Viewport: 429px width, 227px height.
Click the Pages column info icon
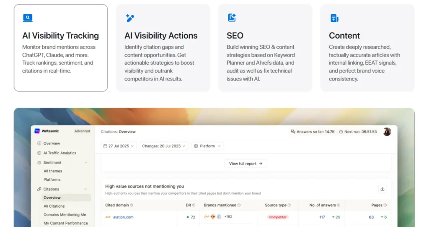[385, 205]
